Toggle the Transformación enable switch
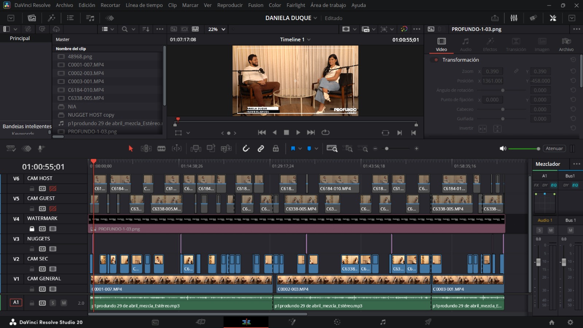Screen dimensions: 583x328 coord(434,60)
